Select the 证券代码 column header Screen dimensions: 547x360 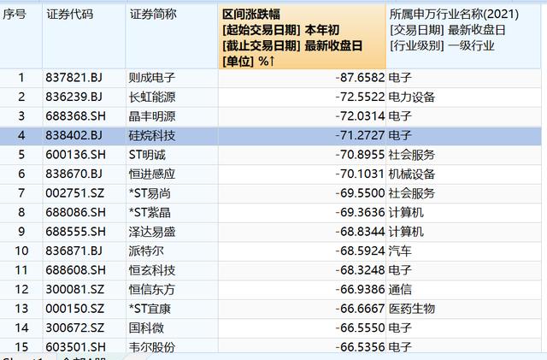[x=84, y=37]
